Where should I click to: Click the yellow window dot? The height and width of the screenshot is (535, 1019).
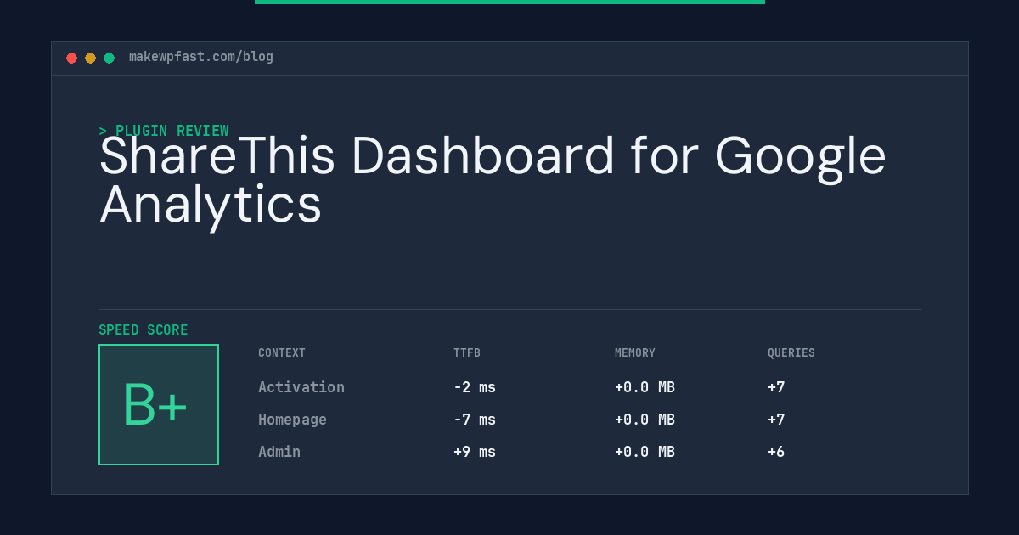coord(90,58)
